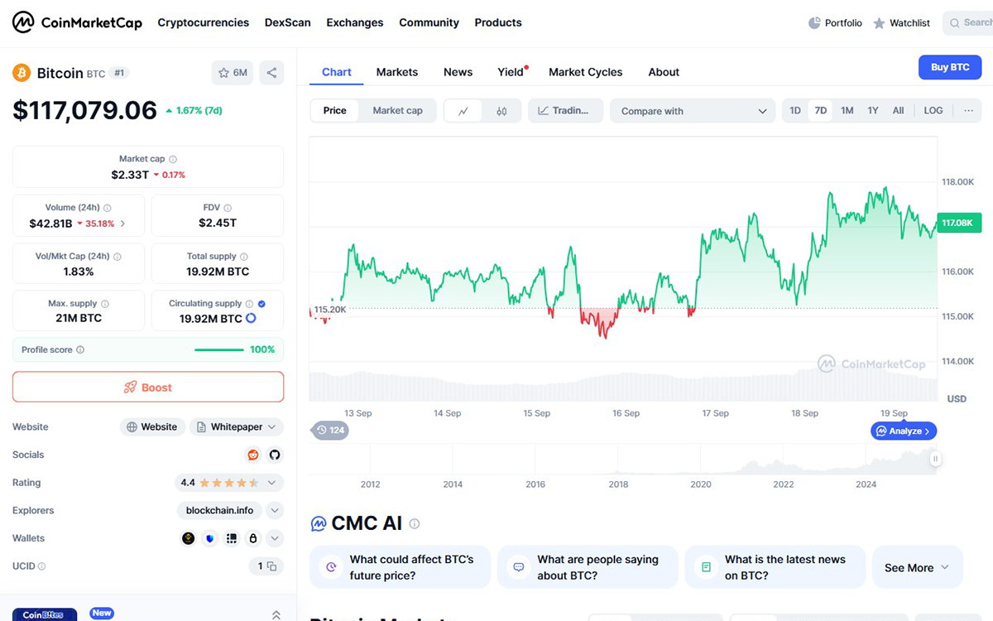Switch to the Markets tab

click(396, 72)
